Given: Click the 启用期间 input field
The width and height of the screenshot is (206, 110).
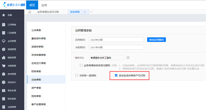Looking at the screenshot, I should coord(117,40).
